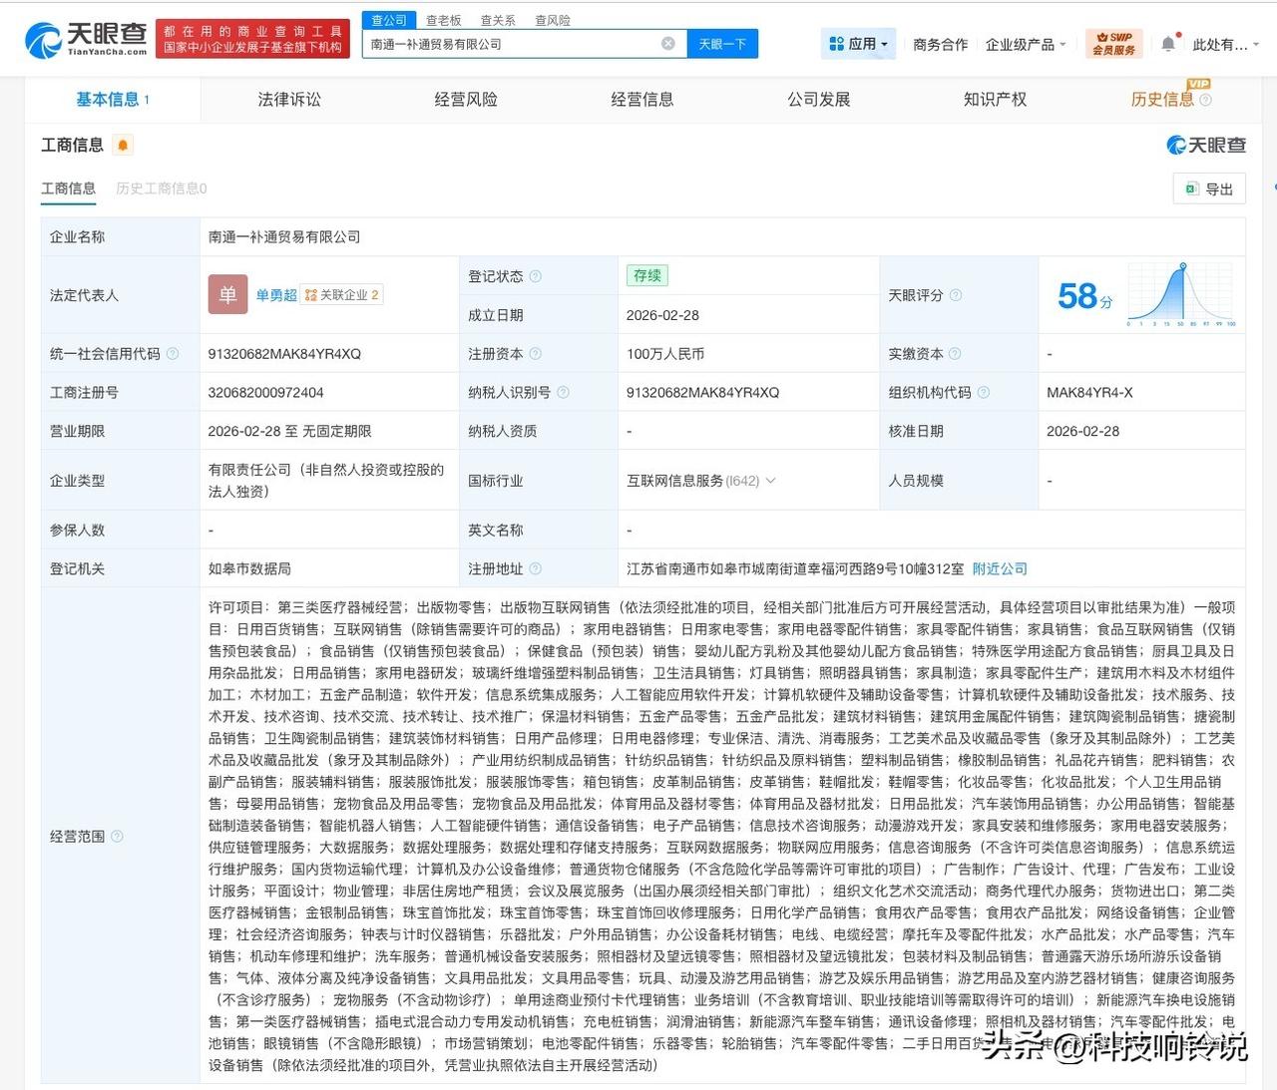Open the 附近公司 link near the address
This screenshot has height=1090, width=1277.
tap(999, 568)
